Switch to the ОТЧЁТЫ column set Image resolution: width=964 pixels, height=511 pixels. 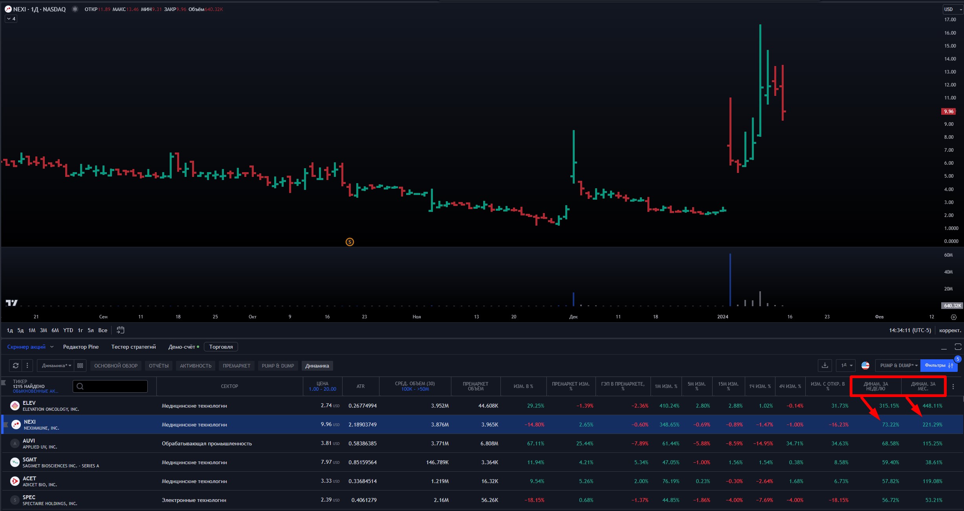[159, 366]
